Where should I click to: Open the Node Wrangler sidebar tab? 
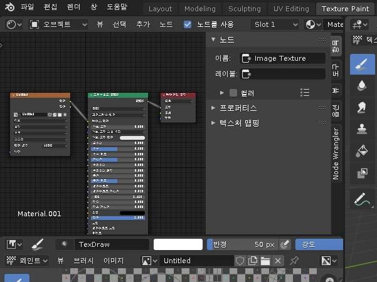(336, 154)
